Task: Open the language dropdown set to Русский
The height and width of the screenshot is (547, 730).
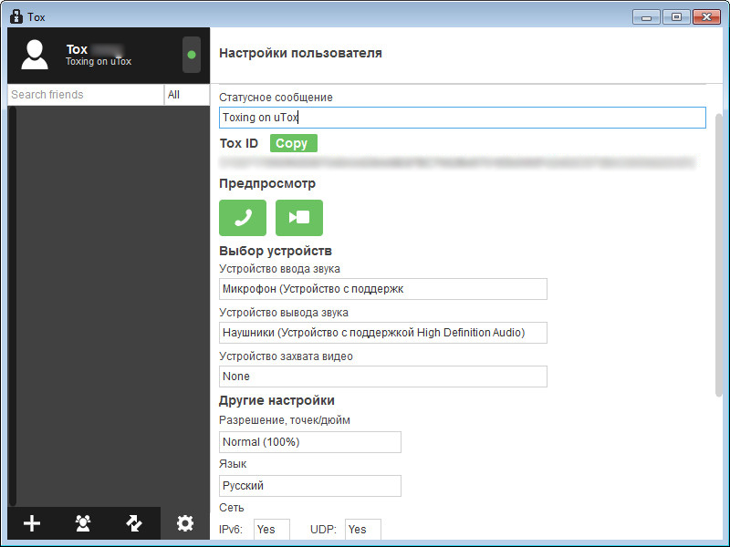Action: pos(310,486)
